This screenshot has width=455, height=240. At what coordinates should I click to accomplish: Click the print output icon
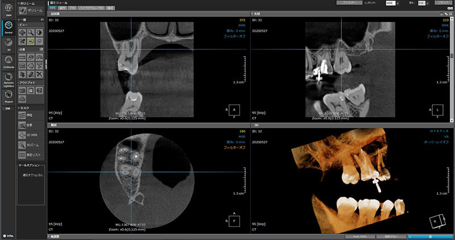tap(22, 99)
